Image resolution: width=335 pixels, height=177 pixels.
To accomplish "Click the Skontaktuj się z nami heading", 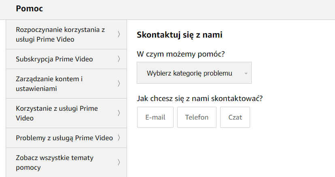I will [x=180, y=35].
